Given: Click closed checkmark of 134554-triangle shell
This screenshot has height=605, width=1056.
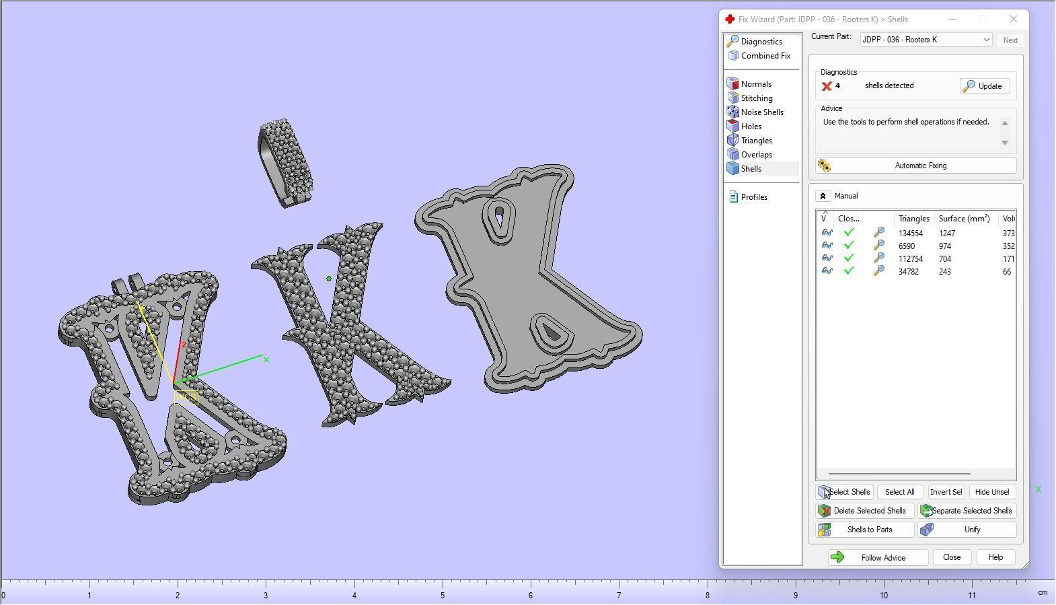Looking at the screenshot, I should click(x=849, y=233).
